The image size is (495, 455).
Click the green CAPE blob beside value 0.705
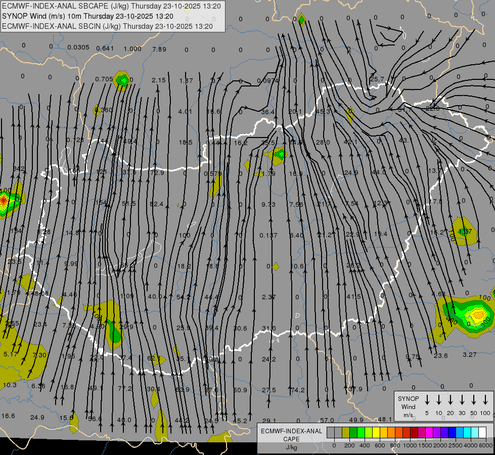tap(122, 81)
